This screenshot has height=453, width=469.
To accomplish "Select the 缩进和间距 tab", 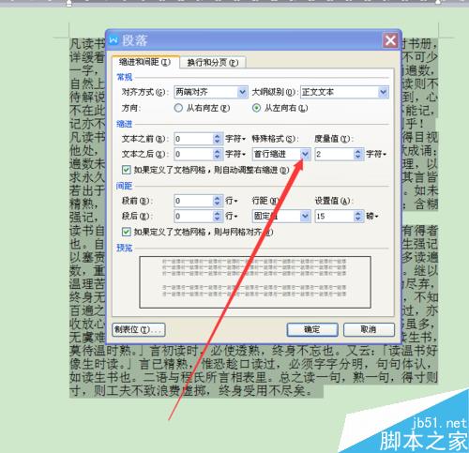I will pos(145,62).
